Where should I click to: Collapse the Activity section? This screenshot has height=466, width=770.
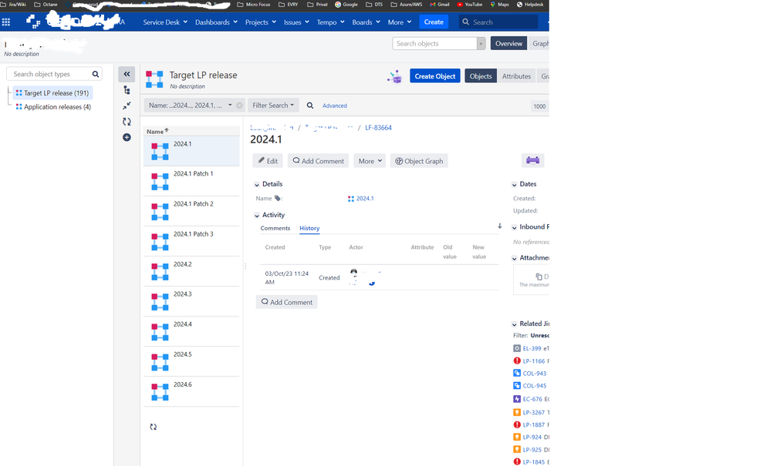click(257, 216)
